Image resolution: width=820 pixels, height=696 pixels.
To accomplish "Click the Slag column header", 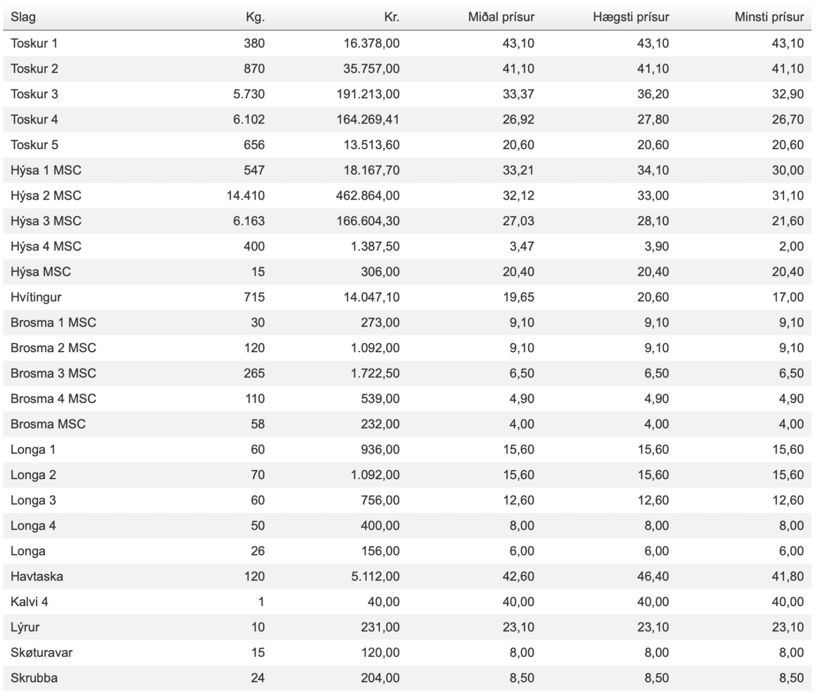I will (23, 17).
